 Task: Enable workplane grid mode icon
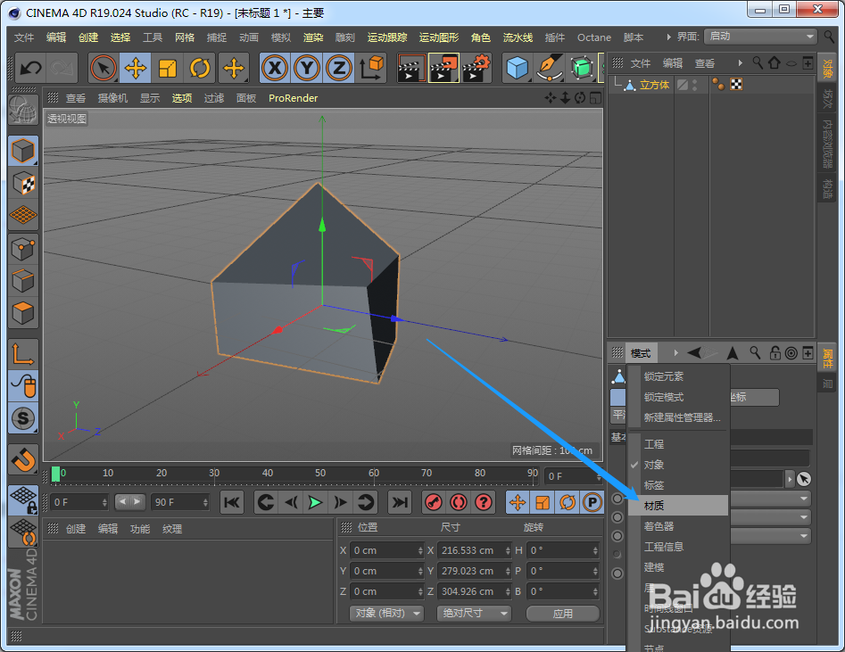[23, 215]
